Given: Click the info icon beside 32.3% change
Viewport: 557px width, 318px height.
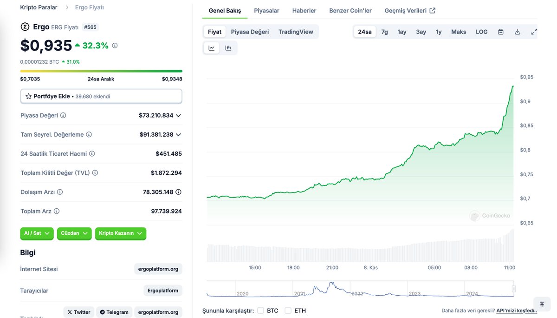Looking at the screenshot, I should coord(115,46).
